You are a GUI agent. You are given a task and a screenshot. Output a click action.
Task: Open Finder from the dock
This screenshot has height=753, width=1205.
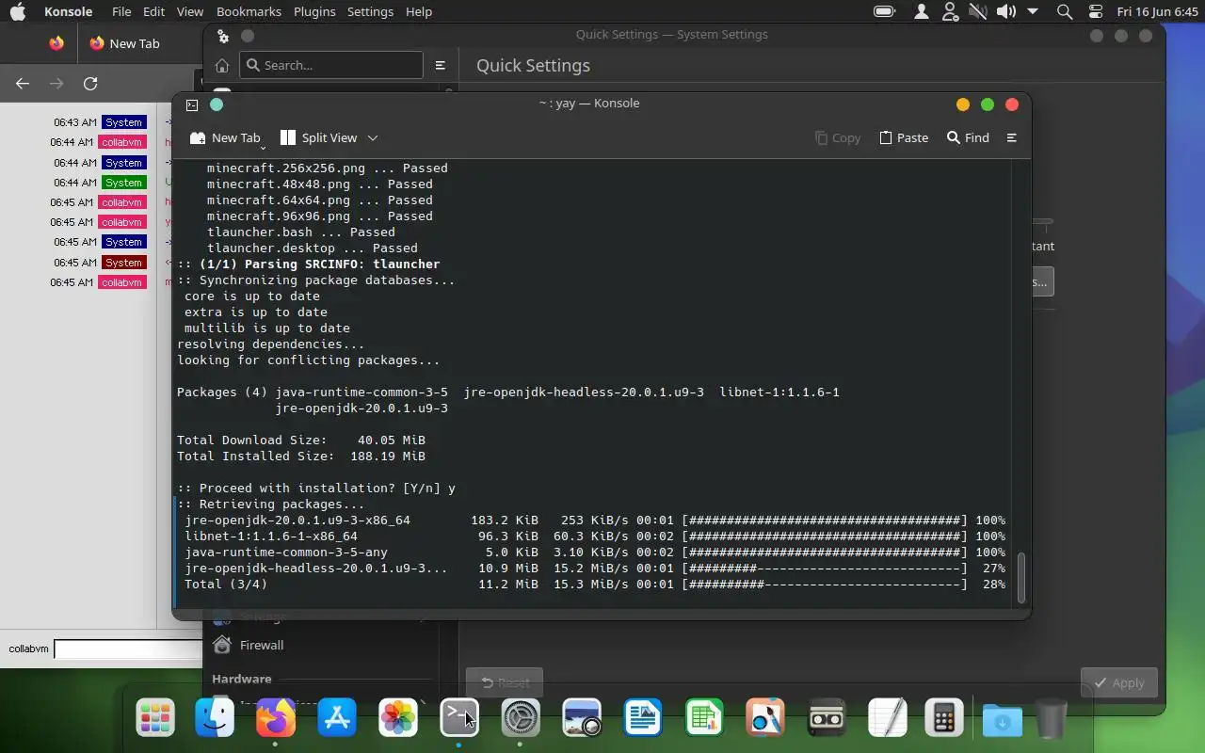coord(215,719)
